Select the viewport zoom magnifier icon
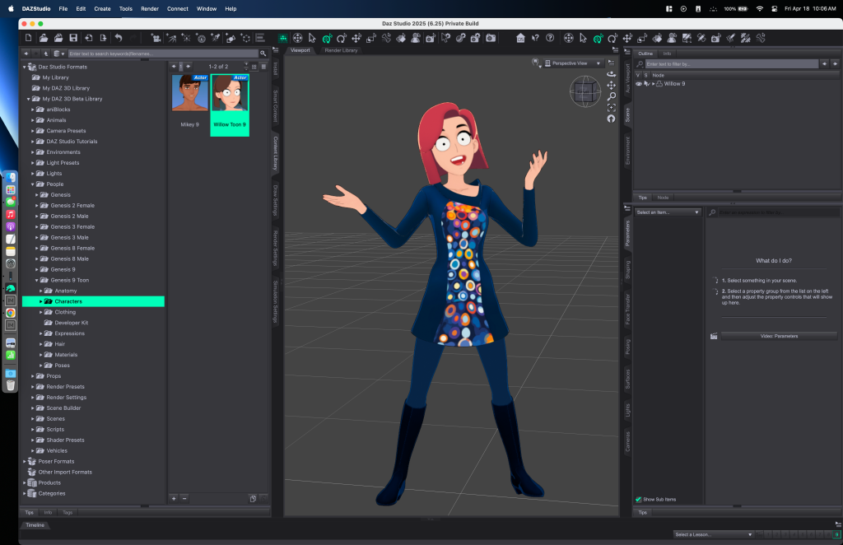843x545 pixels. (x=611, y=96)
